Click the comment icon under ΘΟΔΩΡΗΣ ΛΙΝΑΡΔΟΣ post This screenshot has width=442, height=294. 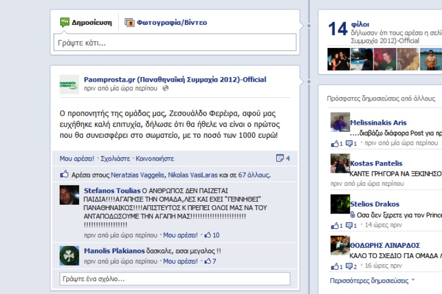349,266
